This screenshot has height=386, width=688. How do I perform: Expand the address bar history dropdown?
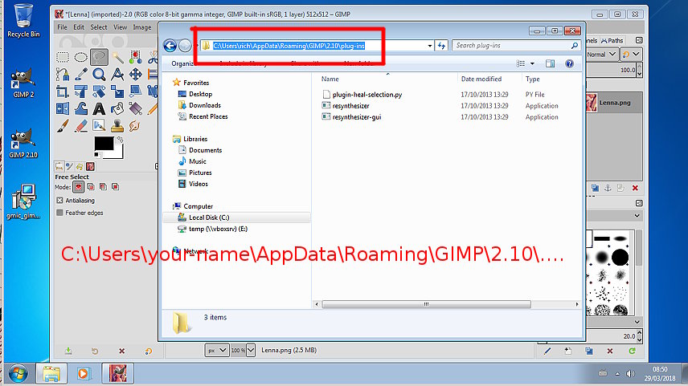coord(429,46)
